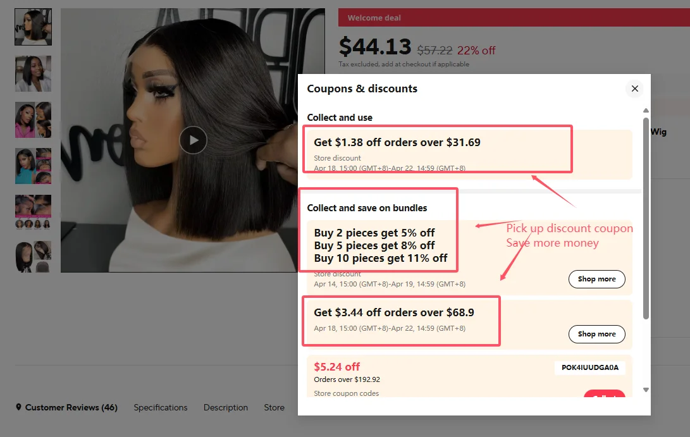Image resolution: width=690 pixels, height=437 pixels.
Task: Select the fourth thumbnail with teal top
Action: click(x=33, y=166)
